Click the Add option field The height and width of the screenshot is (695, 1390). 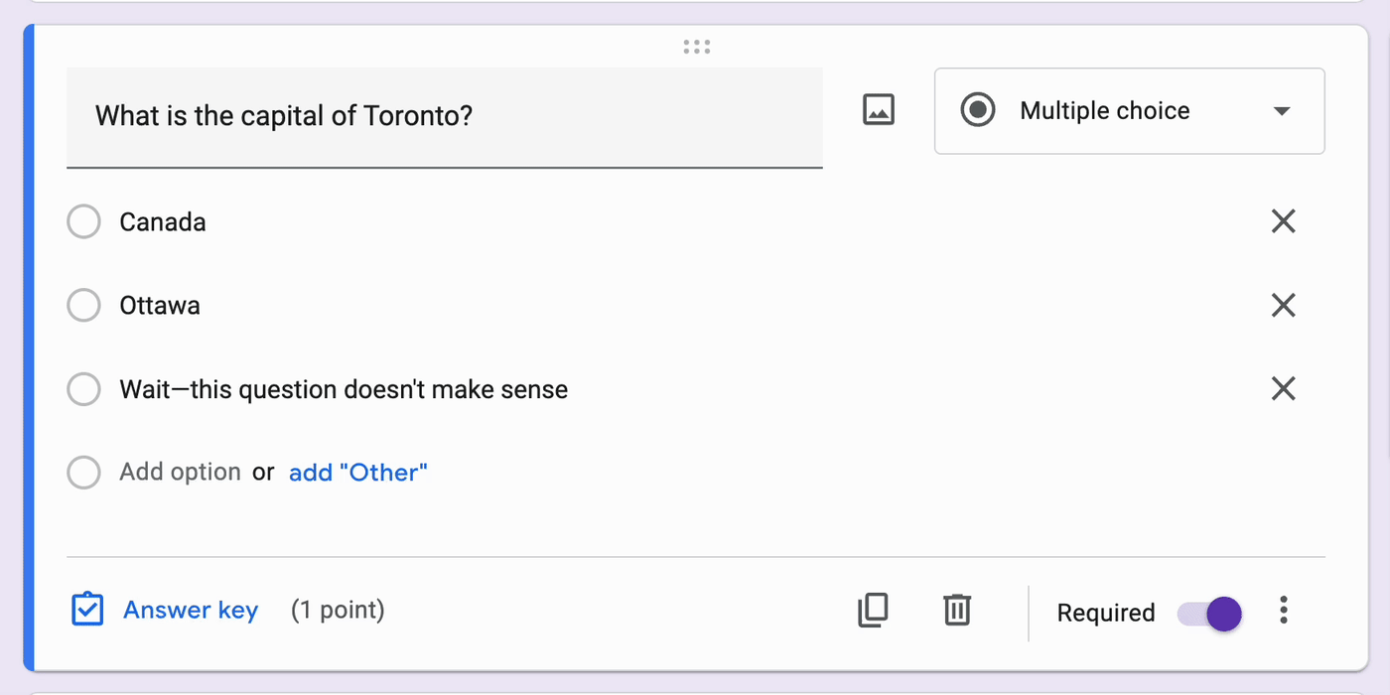(x=180, y=473)
